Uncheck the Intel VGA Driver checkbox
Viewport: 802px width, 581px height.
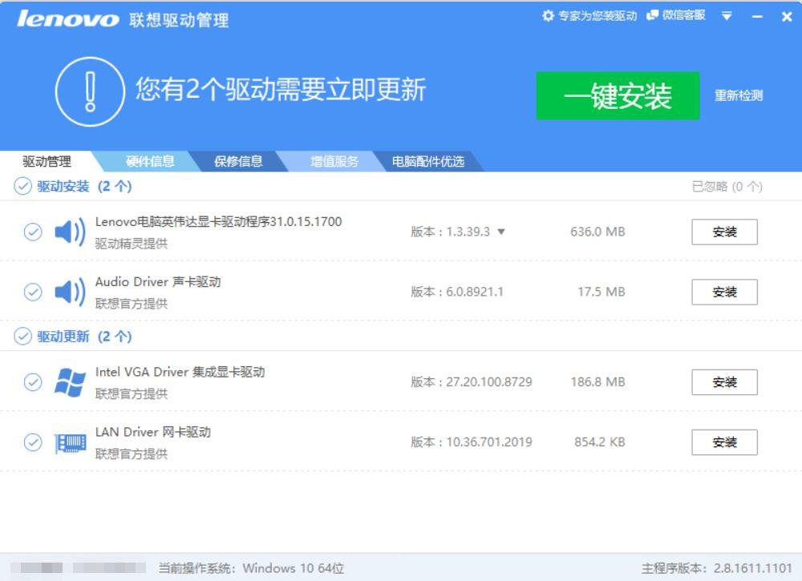tap(33, 382)
